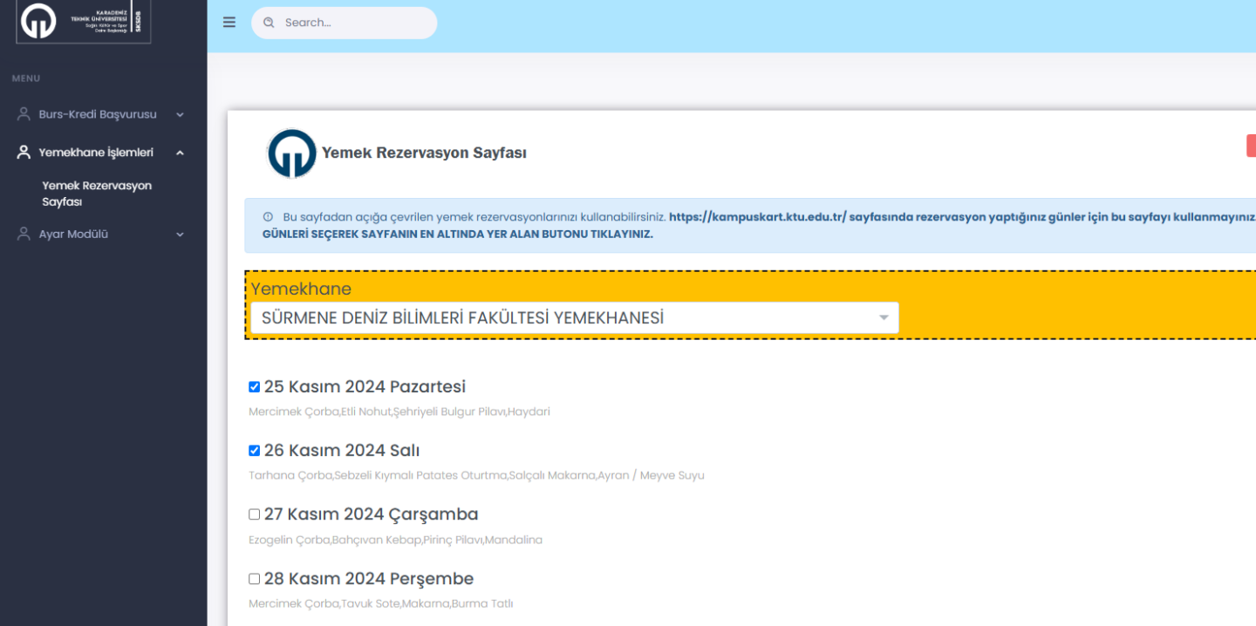Click the KTU logo in sidebar header
Image resolution: width=1256 pixels, height=626 pixels.
tap(38, 21)
